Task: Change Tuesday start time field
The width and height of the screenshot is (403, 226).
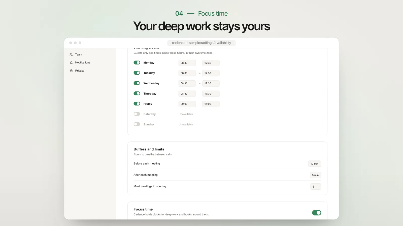Action: coord(187,73)
